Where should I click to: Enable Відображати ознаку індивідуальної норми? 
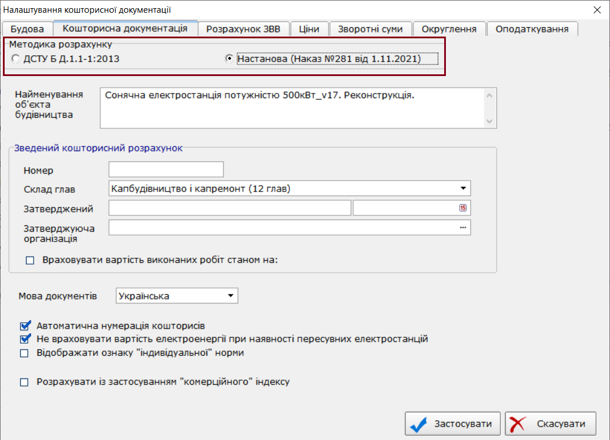(24, 353)
